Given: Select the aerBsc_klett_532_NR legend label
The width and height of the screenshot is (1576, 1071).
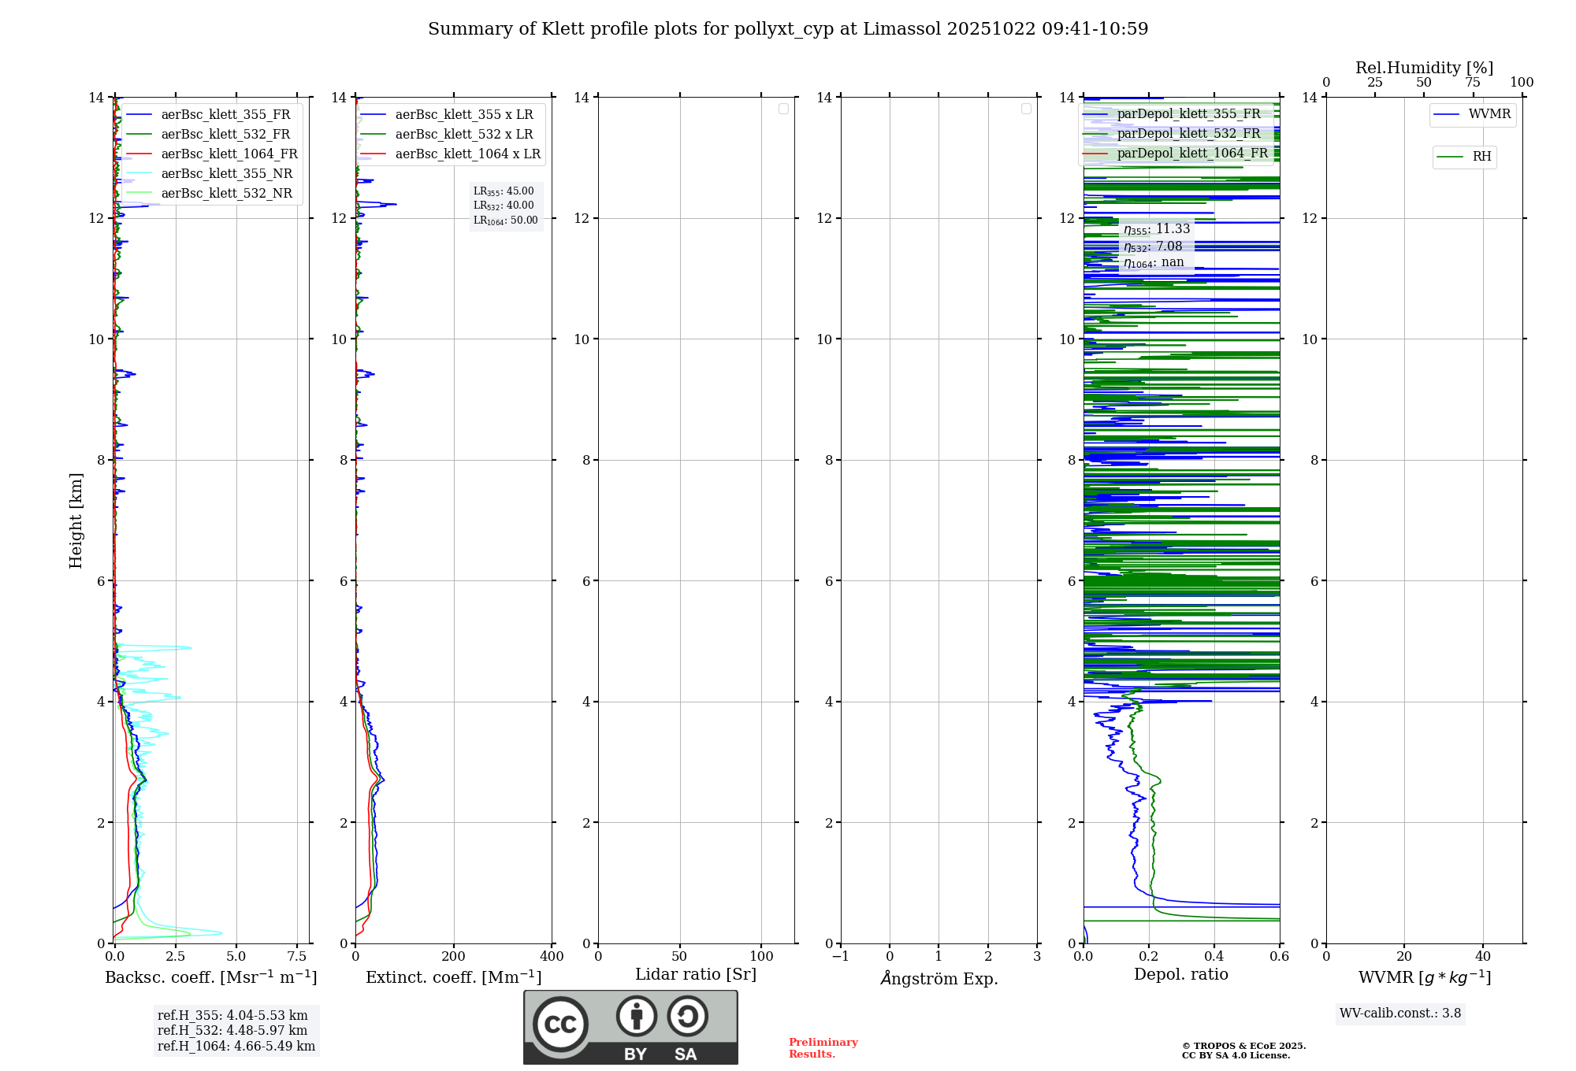Looking at the screenshot, I should [x=226, y=194].
